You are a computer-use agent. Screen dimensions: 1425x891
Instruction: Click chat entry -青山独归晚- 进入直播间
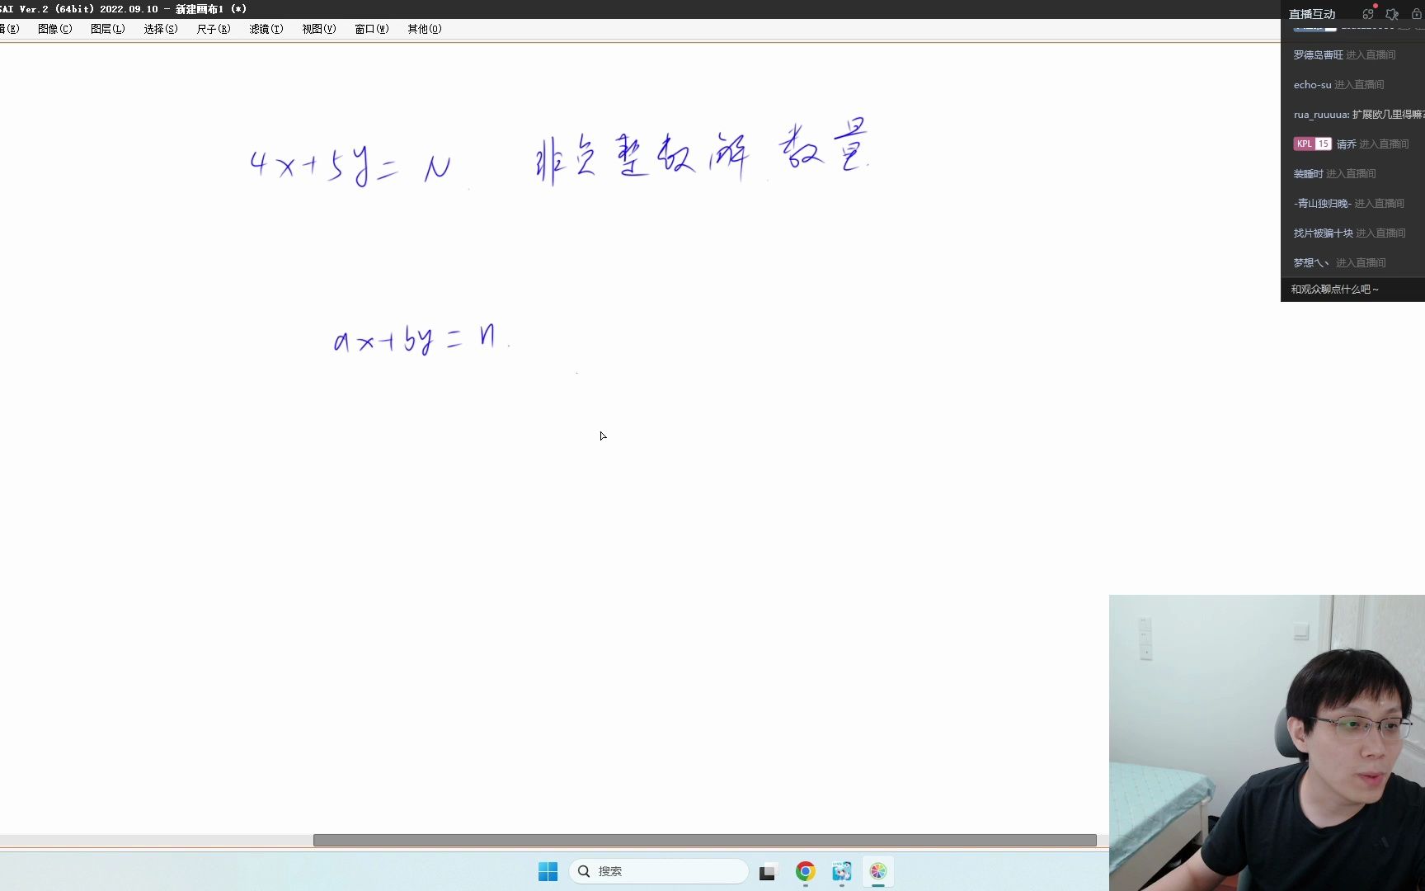tap(1348, 204)
